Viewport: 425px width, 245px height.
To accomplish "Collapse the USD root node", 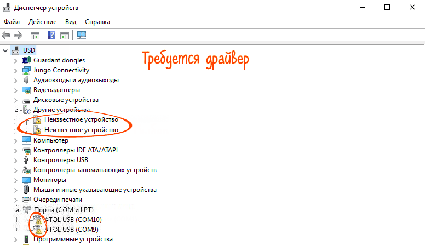I will click(x=5, y=50).
